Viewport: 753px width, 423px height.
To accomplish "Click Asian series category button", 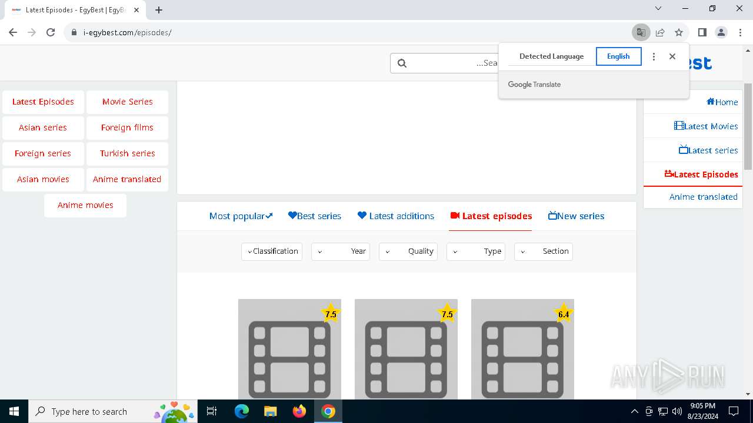I will click(x=44, y=127).
